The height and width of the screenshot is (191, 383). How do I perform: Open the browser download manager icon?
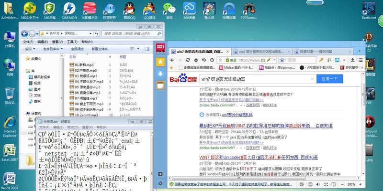coord(352,60)
